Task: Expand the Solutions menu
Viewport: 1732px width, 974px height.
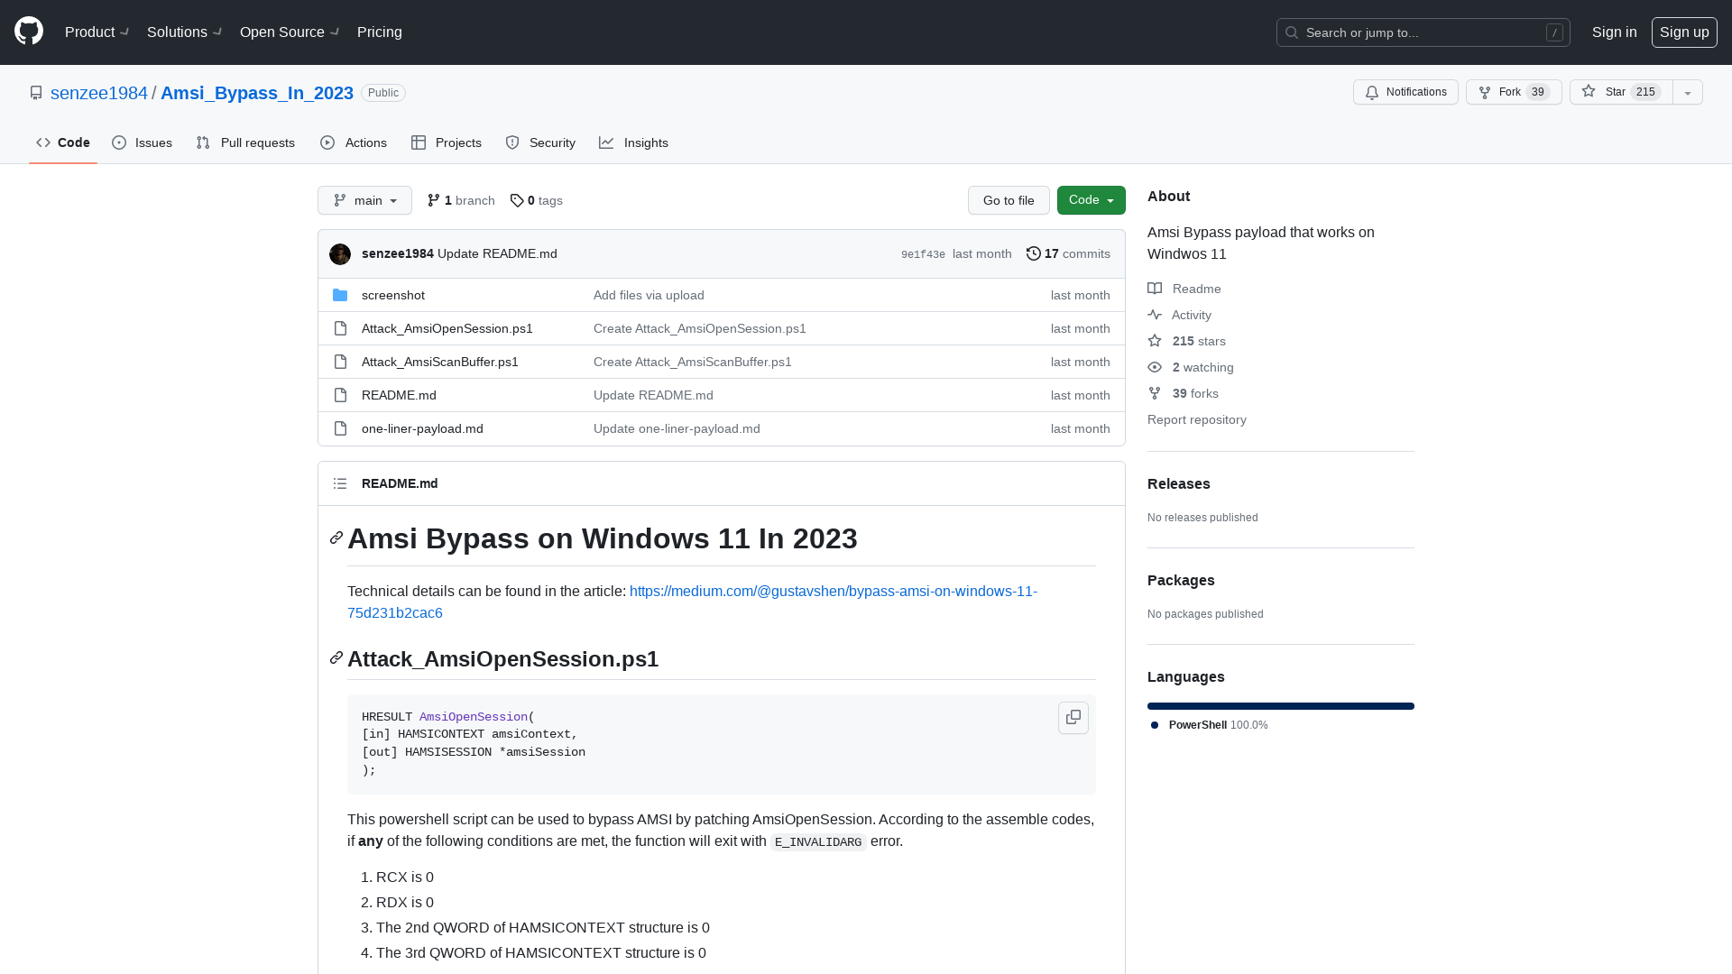Action: [185, 32]
